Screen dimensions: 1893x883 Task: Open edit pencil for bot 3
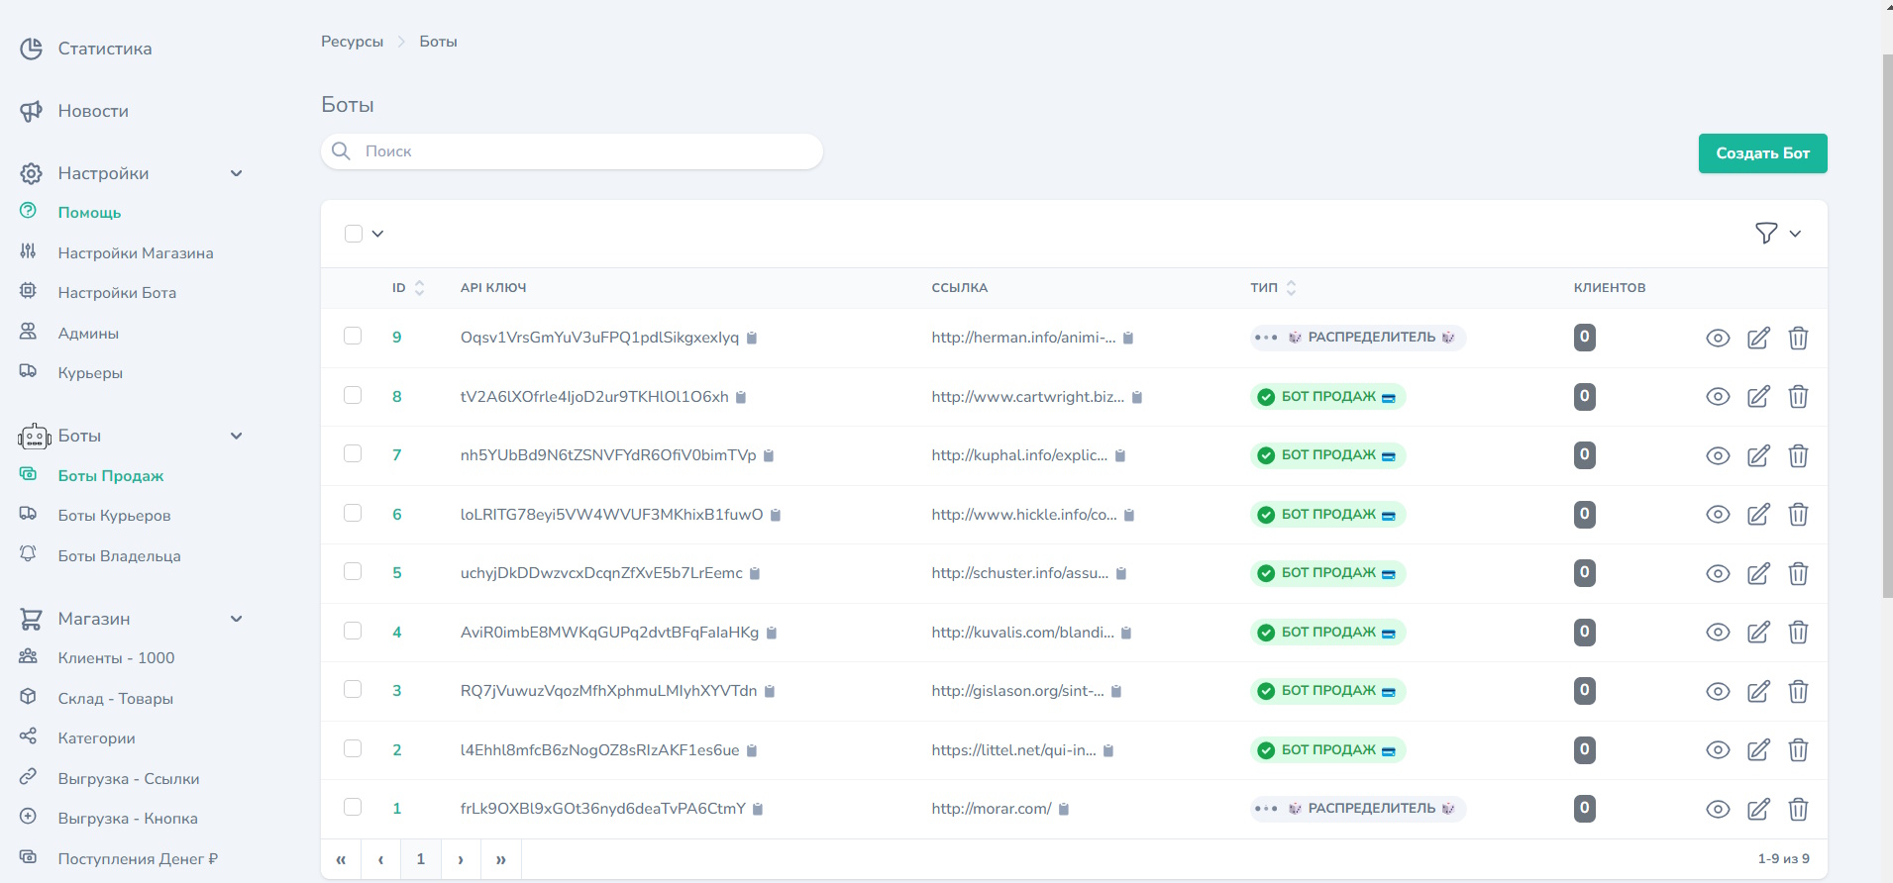pos(1758,692)
